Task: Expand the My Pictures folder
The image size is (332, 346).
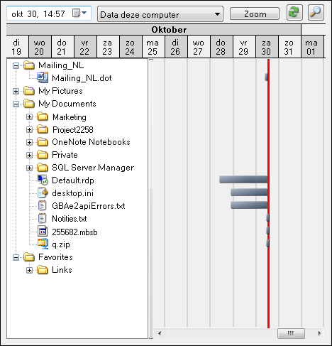Action: (16, 91)
